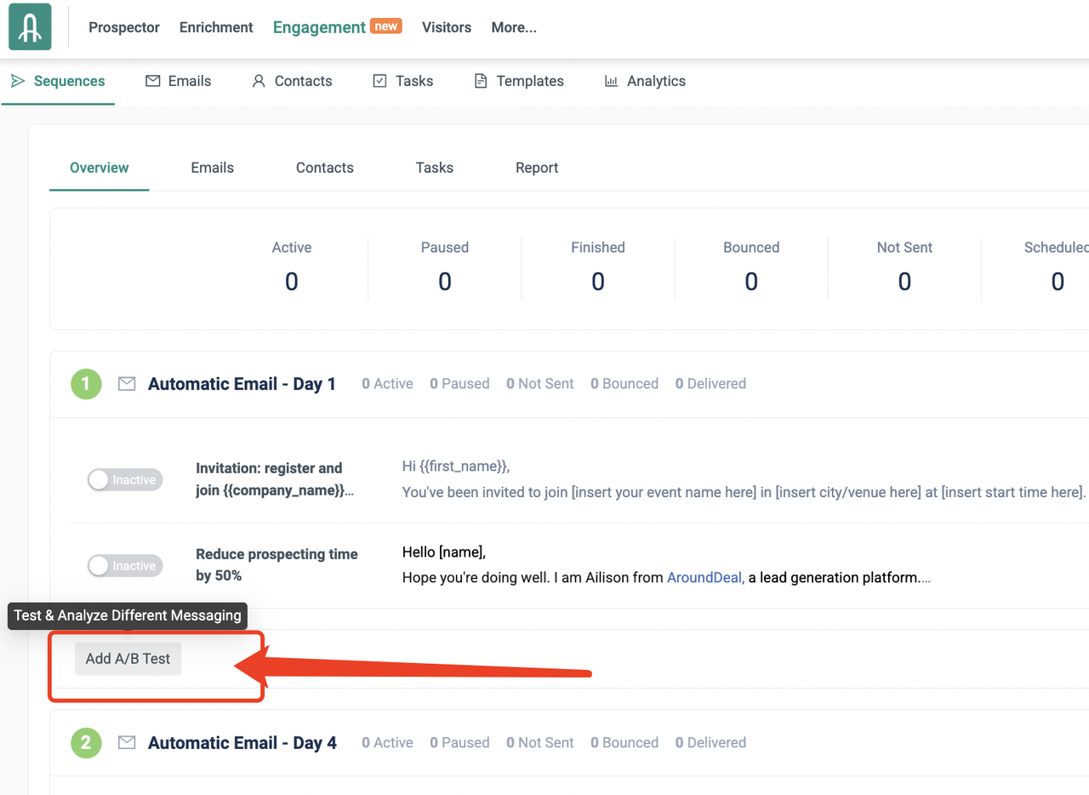The image size is (1089, 795).
Task: Click the Templates document icon
Action: 481,81
